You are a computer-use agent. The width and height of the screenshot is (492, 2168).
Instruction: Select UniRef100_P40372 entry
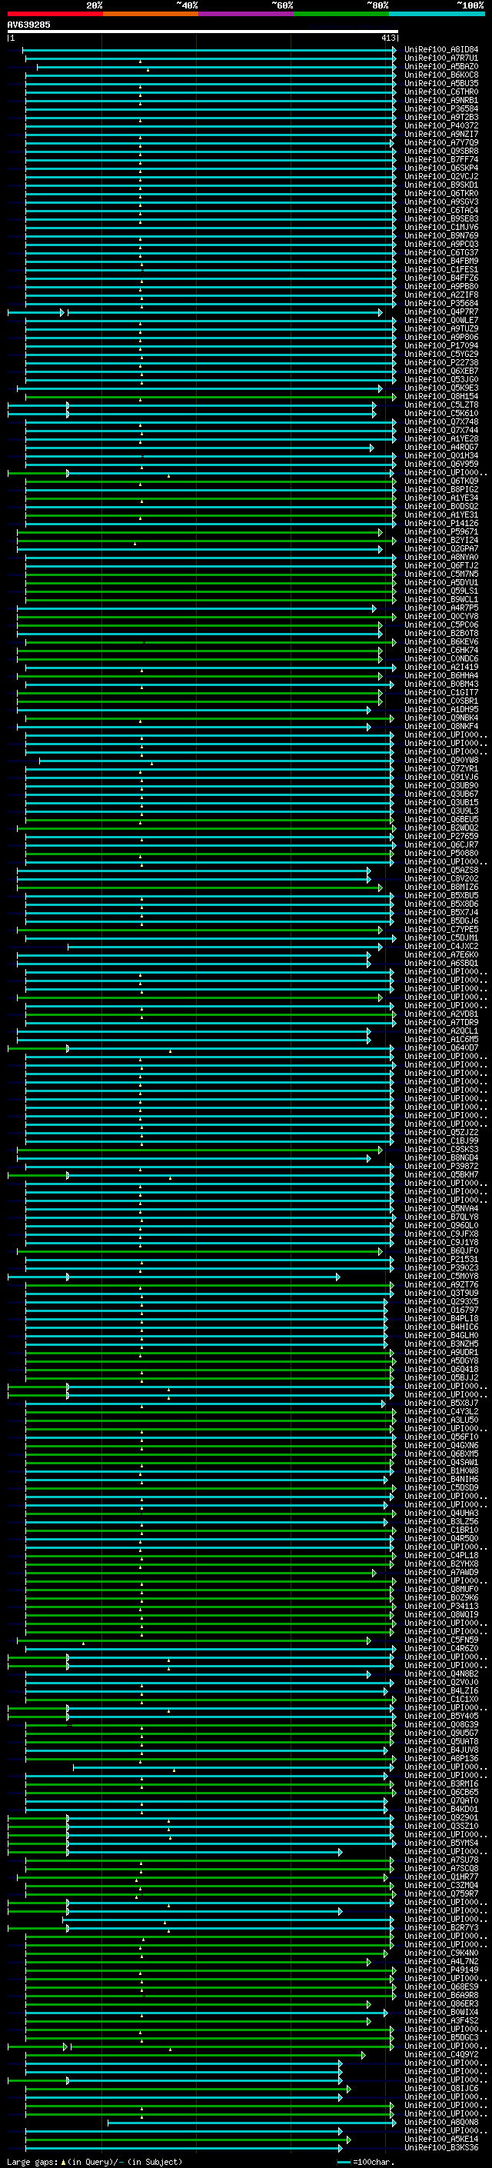[x=440, y=125]
